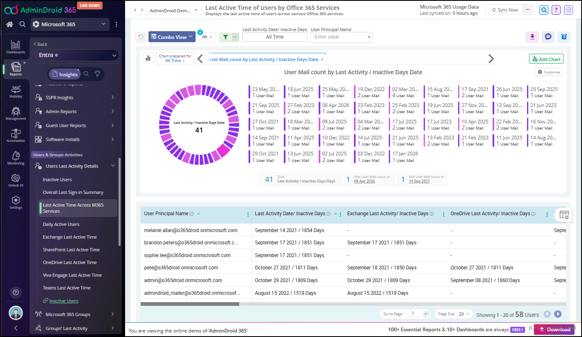The width and height of the screenshot is (582, 337).
Task: Click the bright magenta segment of the donut chart
Action: click(224, 151)
